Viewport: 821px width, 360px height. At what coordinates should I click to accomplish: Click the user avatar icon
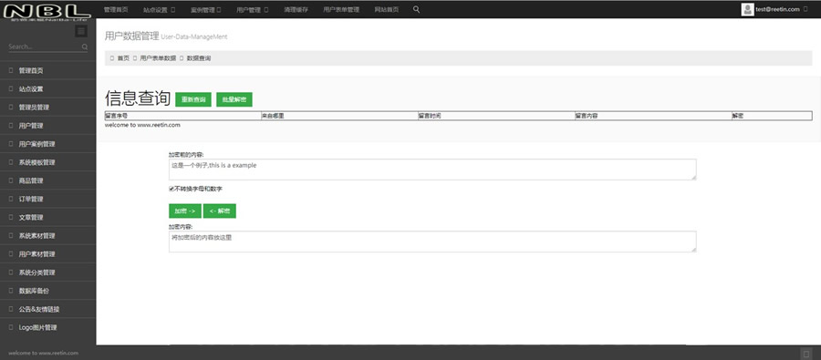748,9
